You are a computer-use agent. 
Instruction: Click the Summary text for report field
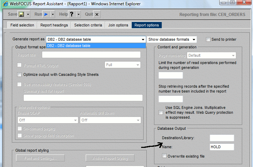coord(83,98)
